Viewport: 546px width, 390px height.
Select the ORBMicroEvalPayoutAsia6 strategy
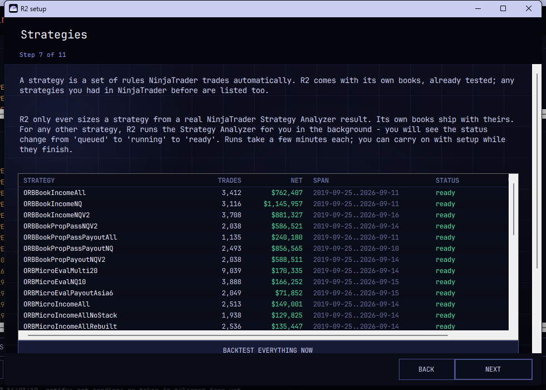[68, 293]
